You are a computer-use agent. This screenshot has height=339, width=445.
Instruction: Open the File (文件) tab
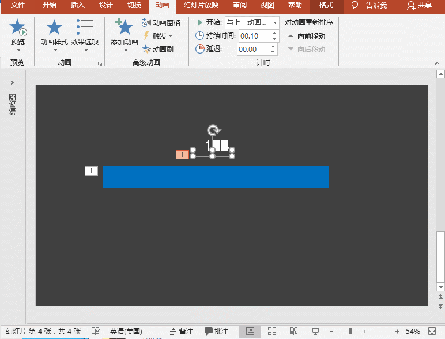coord(18,5)
